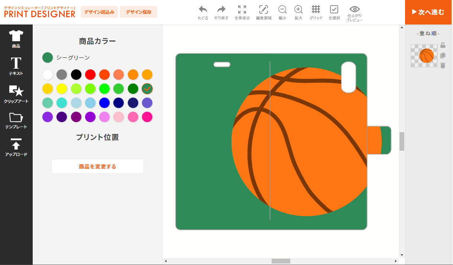
Task: Choose the sky blue swatch
Action: coord(90,103)
